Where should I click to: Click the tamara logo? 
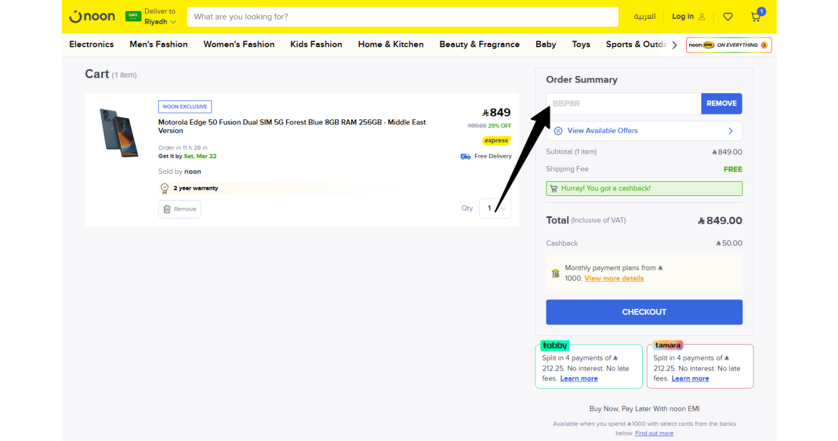(x=668, y=345)
